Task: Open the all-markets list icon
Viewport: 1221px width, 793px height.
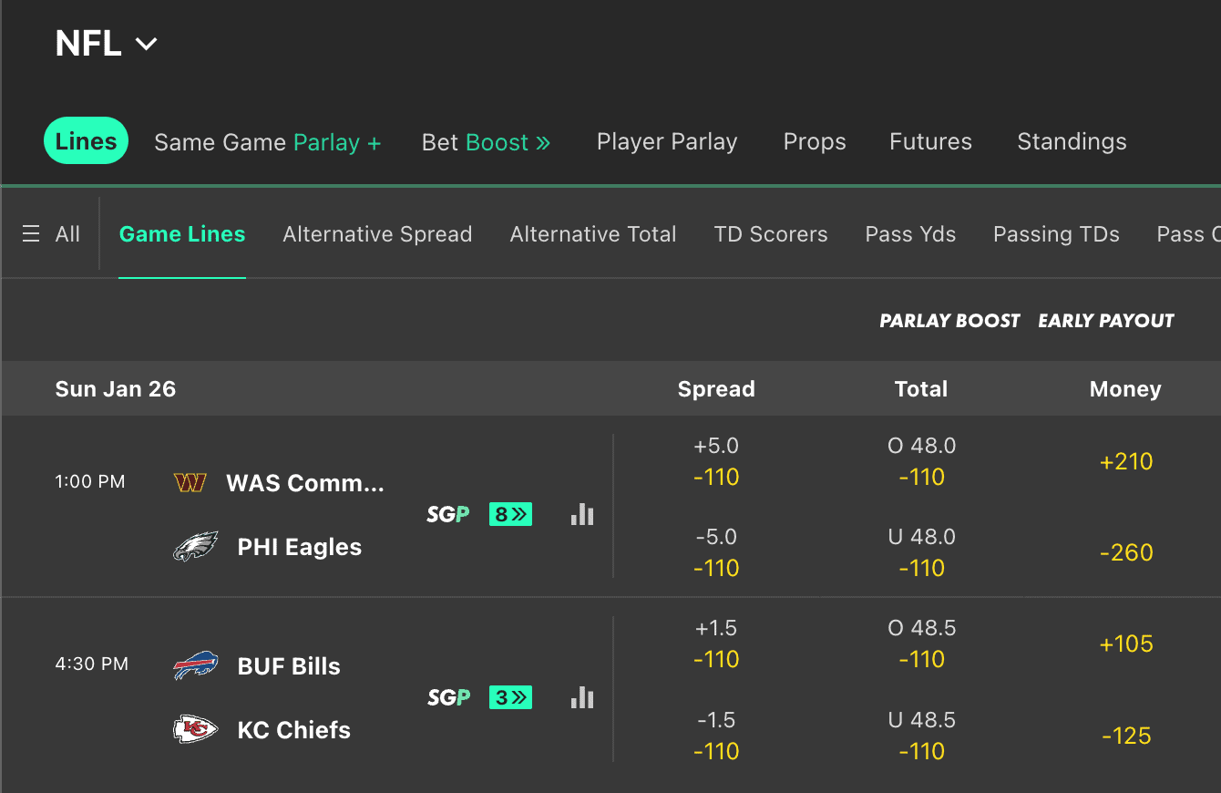Action: coord(28,232)
